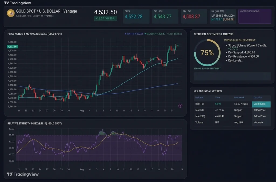Click the Aug label on RSI chart axis
The width and height of the screenshot is (276, 182).
pos(82,169)
